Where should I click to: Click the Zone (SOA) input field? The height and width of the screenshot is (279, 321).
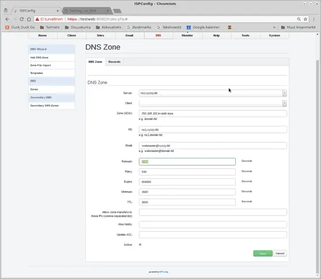tap(212, 114)
